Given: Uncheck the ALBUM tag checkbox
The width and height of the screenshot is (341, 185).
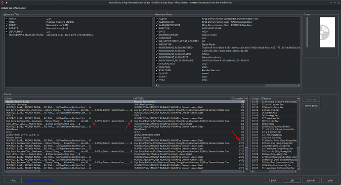Looking at the screenshot, I should [157, 19].
